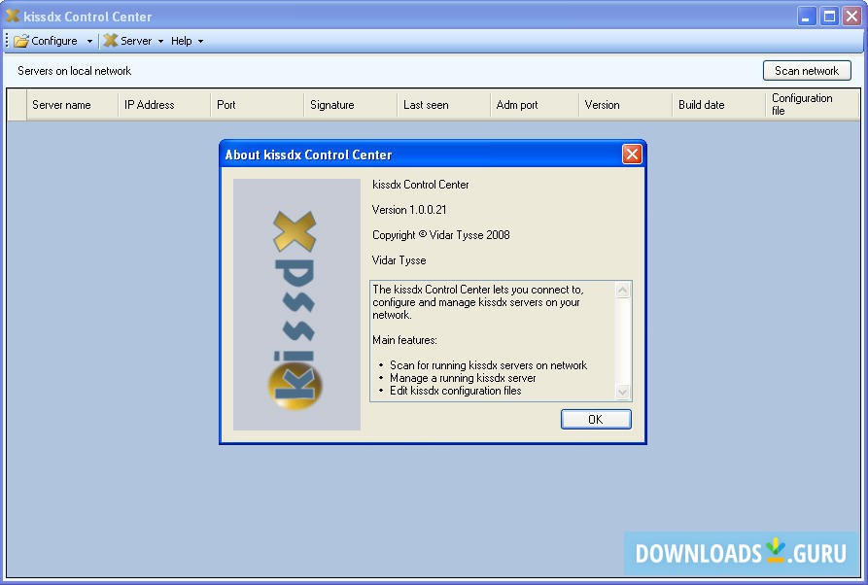Click the Configure folder icon in toolbar
The image size is (868, 585).
pyautogui.click(x=21, y=41)
